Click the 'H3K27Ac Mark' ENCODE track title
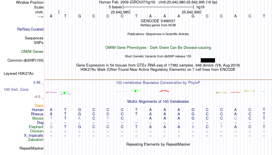 tap(158, 70)
